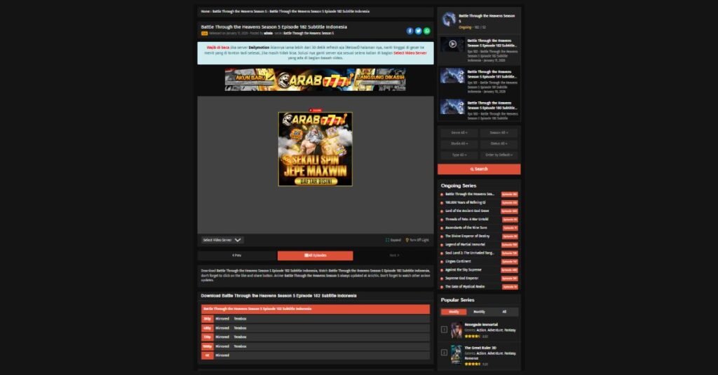Screen dimensions: 718x375
Task: Share episode via Twitter icon
Action: tap(419, 31)
